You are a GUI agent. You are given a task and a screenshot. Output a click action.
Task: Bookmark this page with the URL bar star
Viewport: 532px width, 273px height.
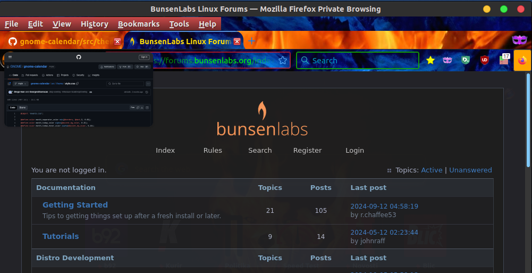pyautogui.click(x=283, y=61)
